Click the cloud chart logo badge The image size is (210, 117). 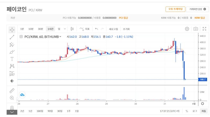click(x=22, y=95)
